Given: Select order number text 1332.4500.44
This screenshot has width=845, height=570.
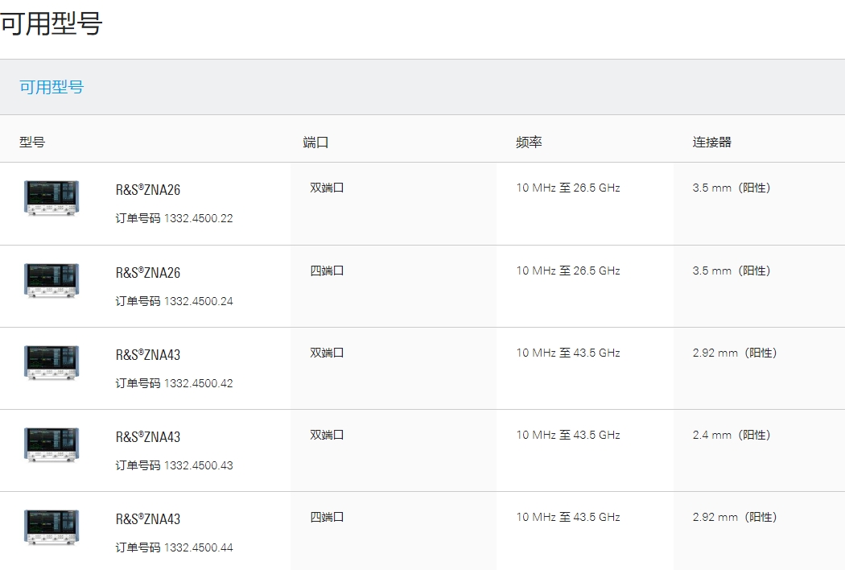Looking at the screenshot, I should coord(198,548).
